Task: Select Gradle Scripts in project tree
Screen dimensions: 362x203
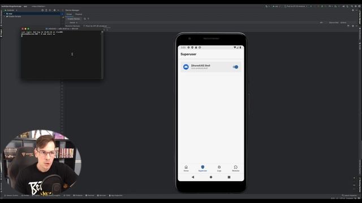Action: (x=14, y=16)
